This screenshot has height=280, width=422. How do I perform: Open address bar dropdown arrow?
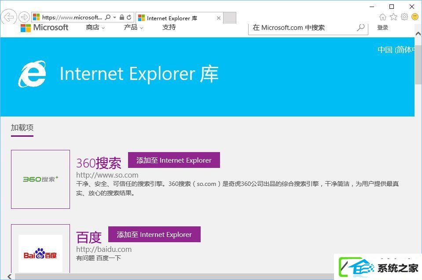pos(115,17)
